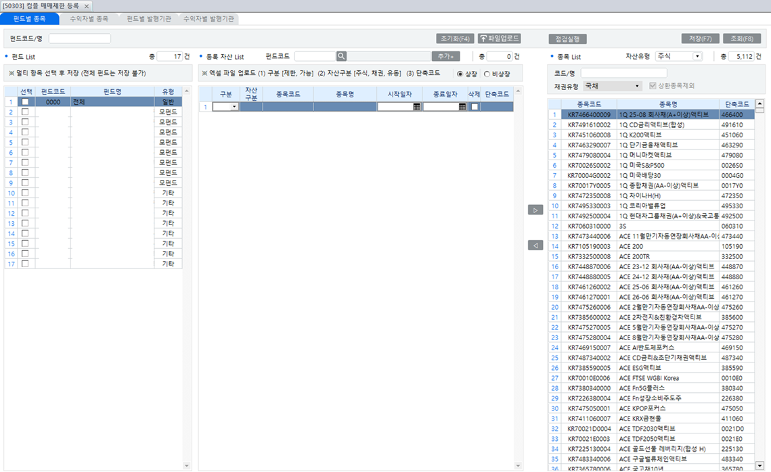The image size is (771, 472).
Task: Check the select box in fund row 2
Action: [25, 112]
